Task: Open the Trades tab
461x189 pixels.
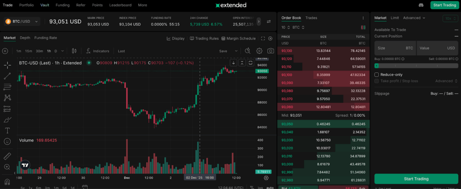Action: [311, 18]
